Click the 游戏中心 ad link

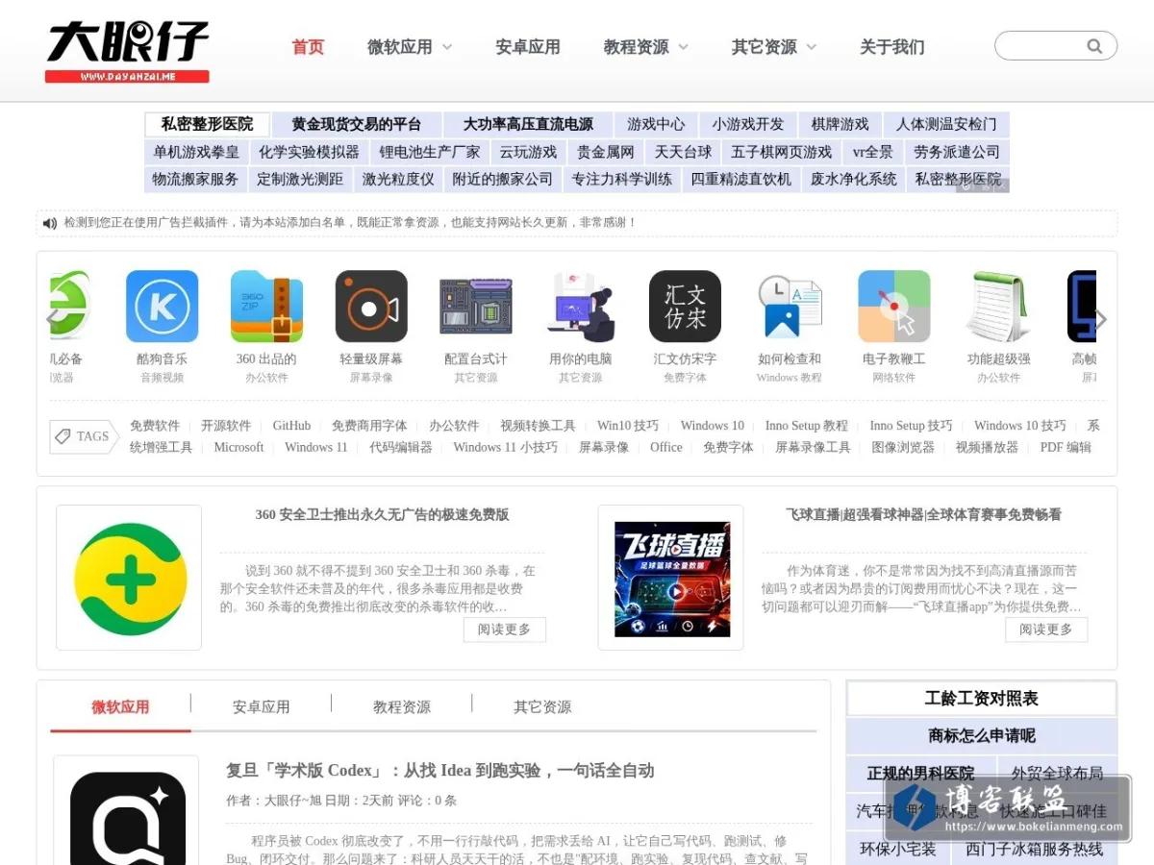pos(657,125)
